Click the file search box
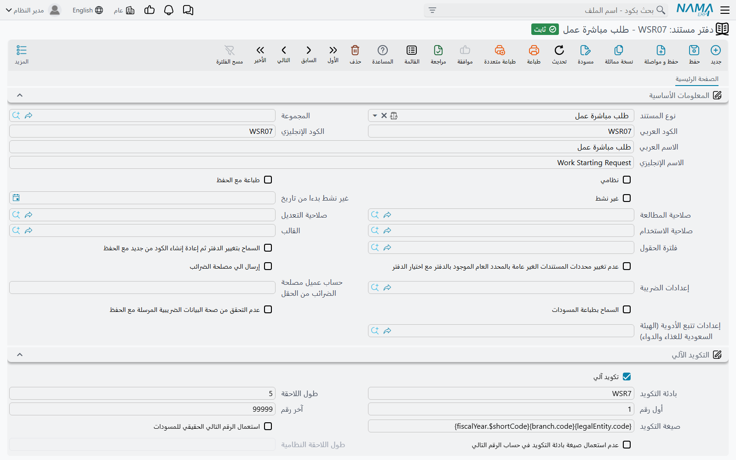Screen dimensions: 736x460 click(x=546, y=10)
